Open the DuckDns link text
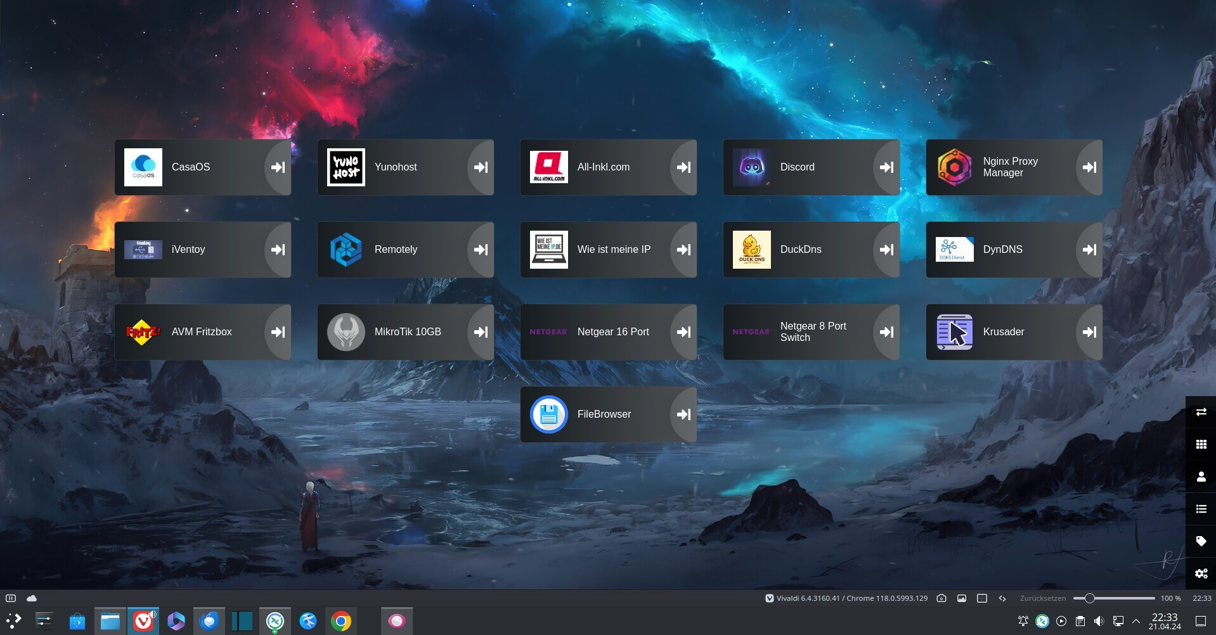1216x635 pixels. pos(801,250)
